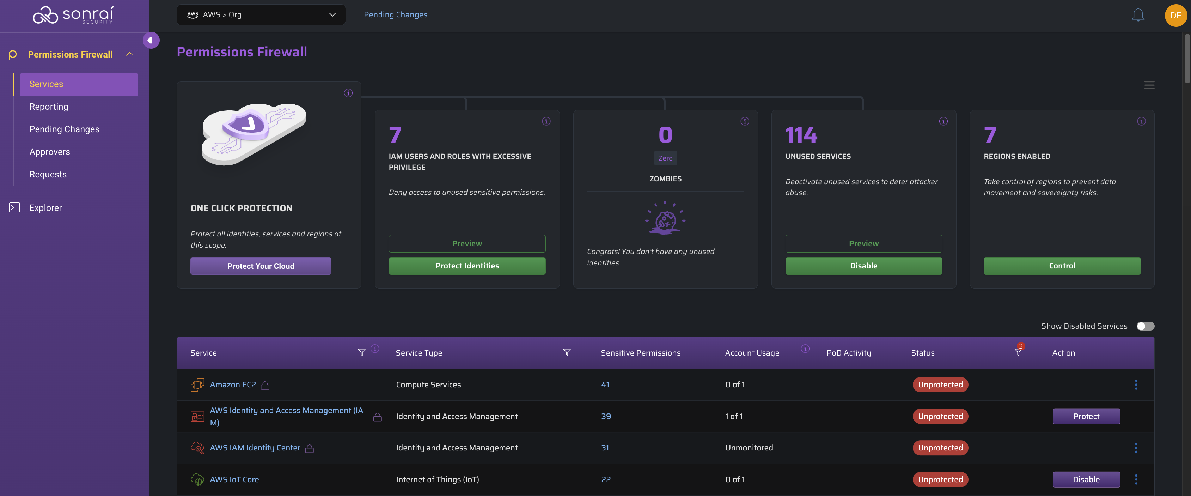1191x496 pixels.
Task: Click the 114 unused services number
Action: coord(801,135)
